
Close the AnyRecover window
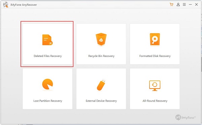point(196,5)
